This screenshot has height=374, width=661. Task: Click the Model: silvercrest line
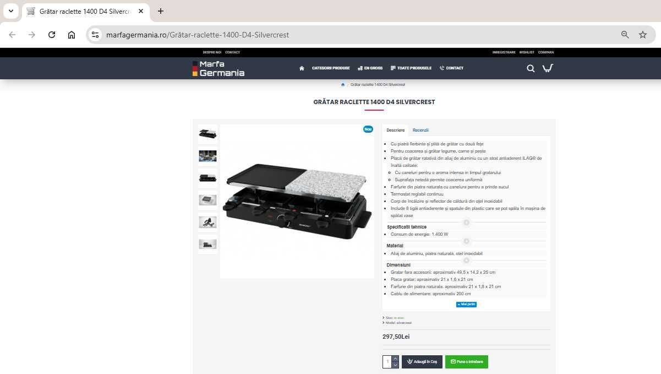tap(398, 323)
